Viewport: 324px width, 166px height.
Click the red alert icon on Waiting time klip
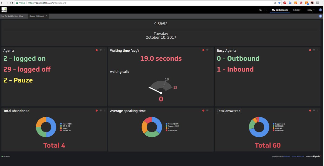tap(203, 50)
